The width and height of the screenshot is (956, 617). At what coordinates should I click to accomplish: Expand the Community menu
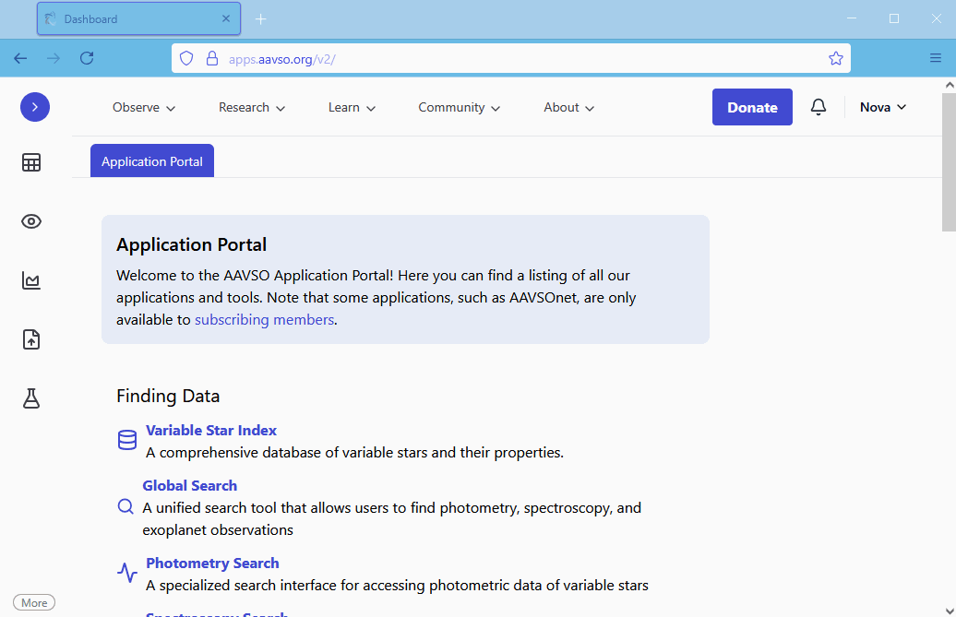tap(460, 108)
